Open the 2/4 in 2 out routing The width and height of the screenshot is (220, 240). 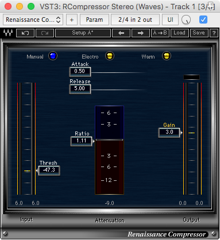(x=135, y=20)
